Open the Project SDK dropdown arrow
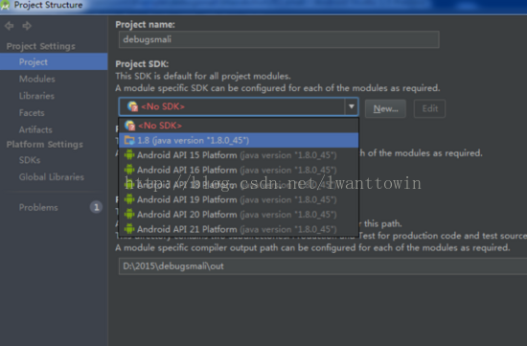 (352, 106)
